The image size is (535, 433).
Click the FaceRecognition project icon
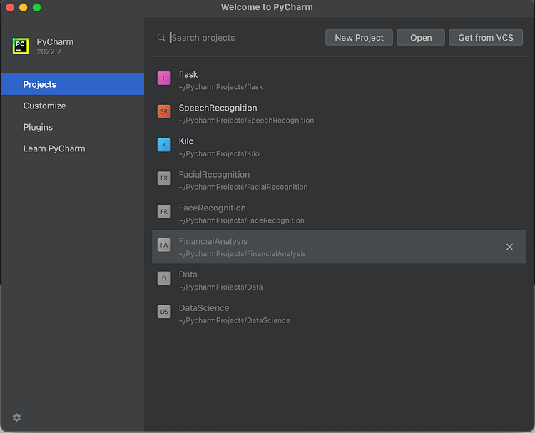[164, 213]
